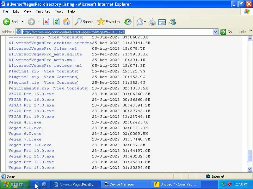Click the taskbar clock 12:58 PM

(x=241, y=184)
